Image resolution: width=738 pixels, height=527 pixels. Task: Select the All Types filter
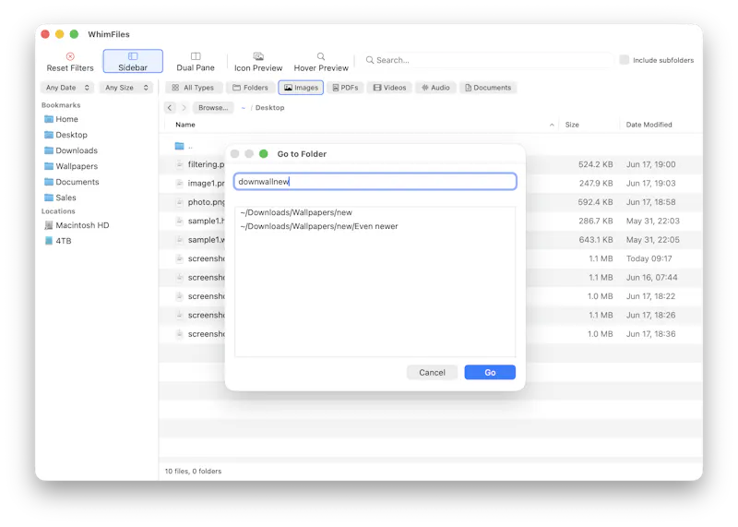193,88
